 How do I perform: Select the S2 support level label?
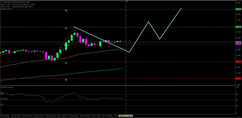(66, 80)
